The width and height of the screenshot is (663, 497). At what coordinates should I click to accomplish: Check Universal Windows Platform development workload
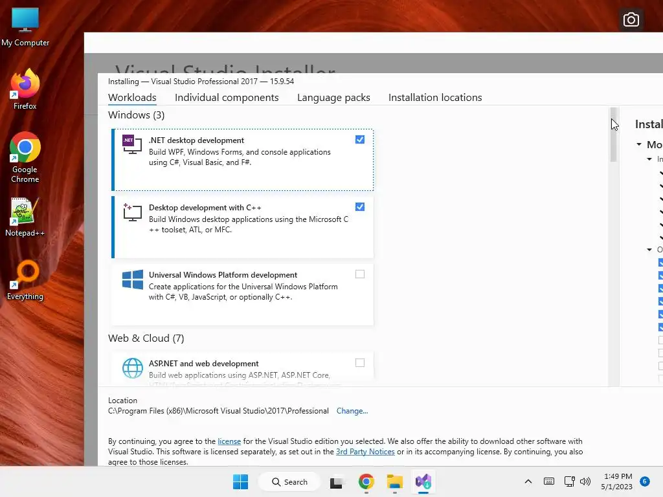coord(360,274)
